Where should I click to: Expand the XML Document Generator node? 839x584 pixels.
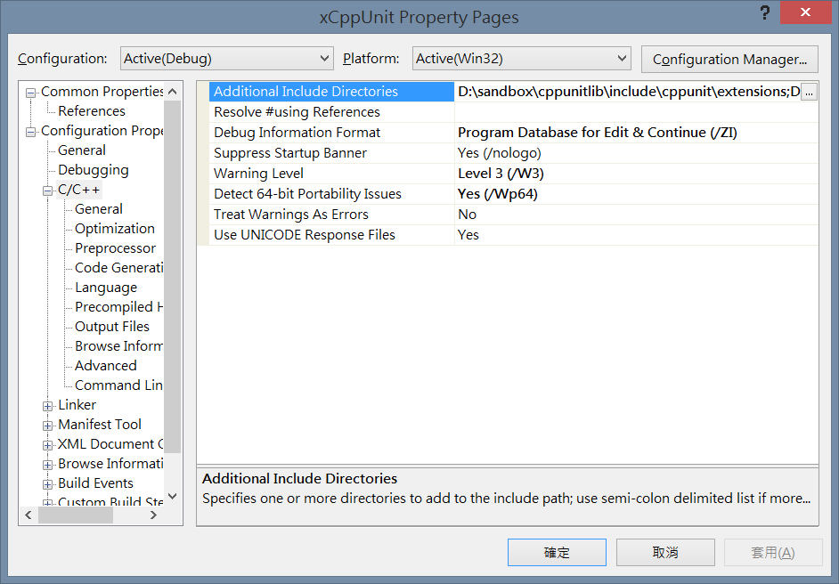47,445
